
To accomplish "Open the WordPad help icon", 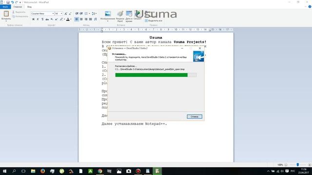I will coord(310,7).
